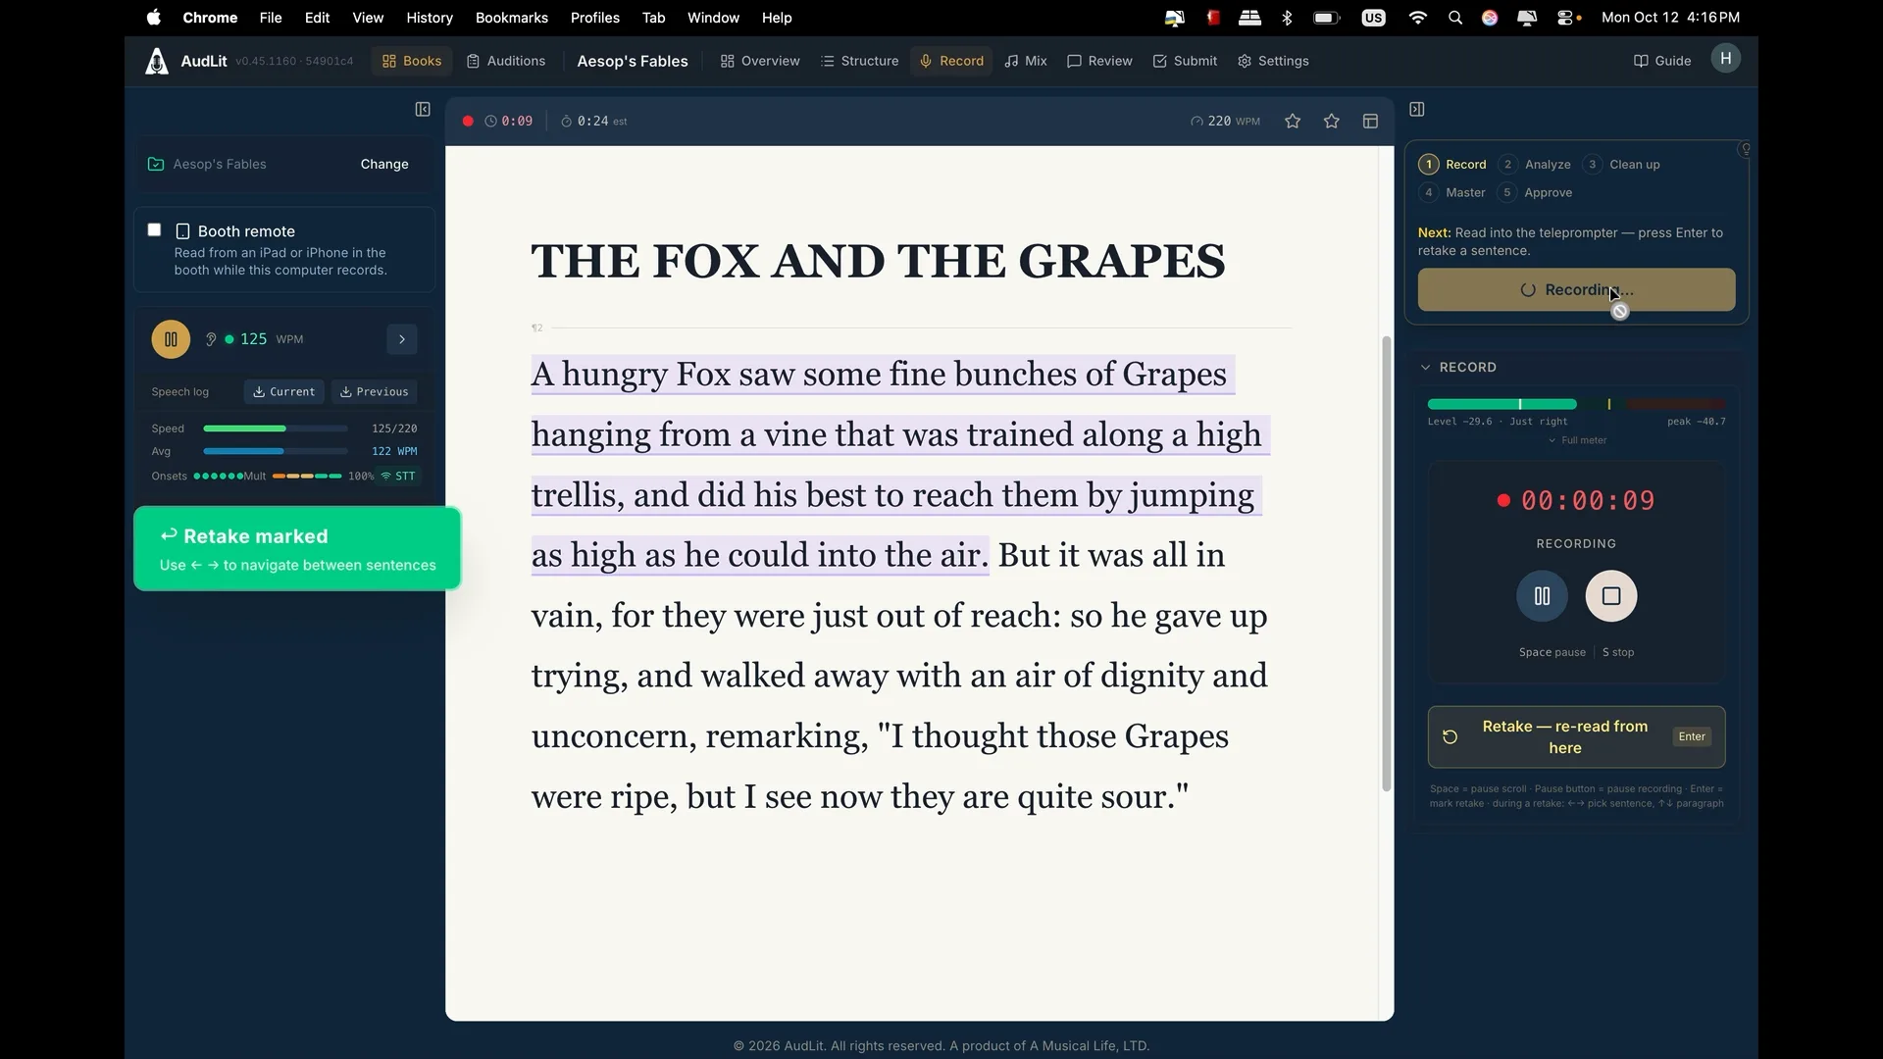This screenshot has height=1059, width=1883.
Task: Open the Submit tab
Action: click(1185, 61)
